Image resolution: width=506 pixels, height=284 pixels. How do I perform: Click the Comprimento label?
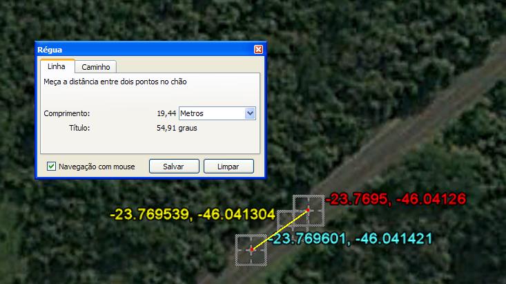[x=67, y=113]
